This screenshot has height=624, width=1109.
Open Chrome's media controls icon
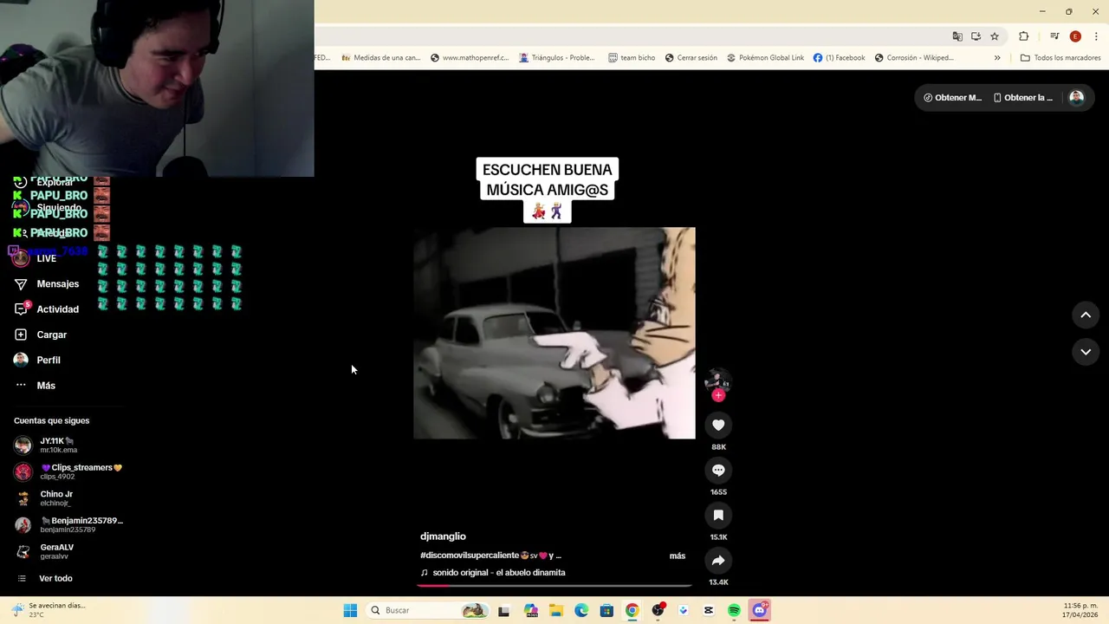pyautogui.click(x=1054, y=36)
